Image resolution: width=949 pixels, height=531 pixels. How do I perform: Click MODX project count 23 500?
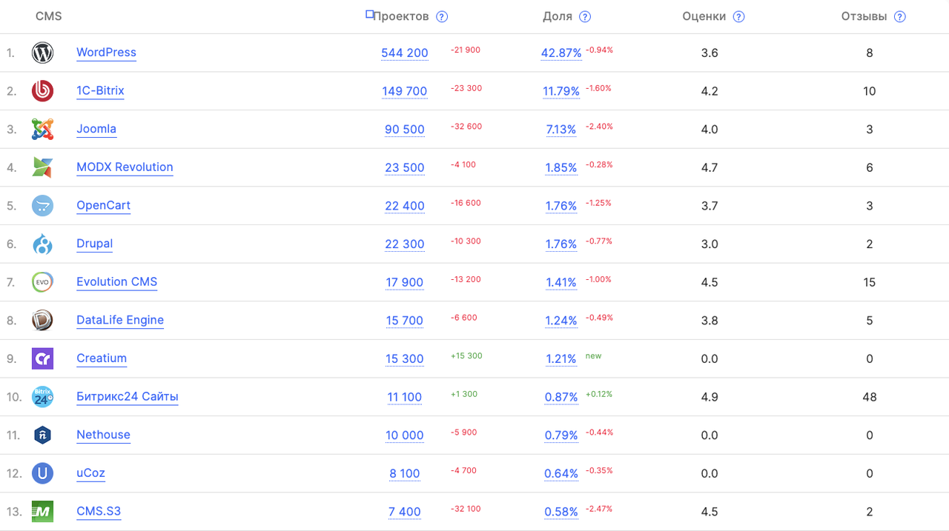[405, 167]
